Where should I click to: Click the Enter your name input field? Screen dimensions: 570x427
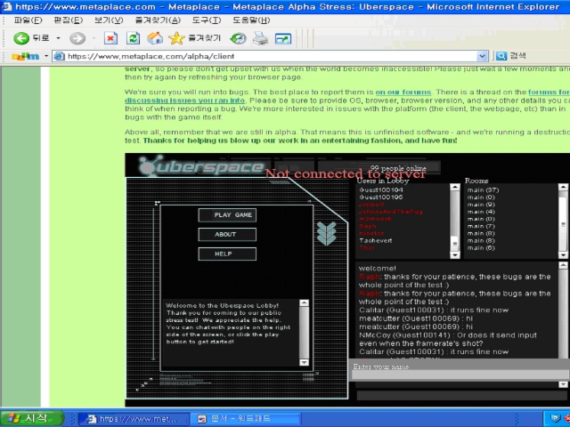click(460, 375)
